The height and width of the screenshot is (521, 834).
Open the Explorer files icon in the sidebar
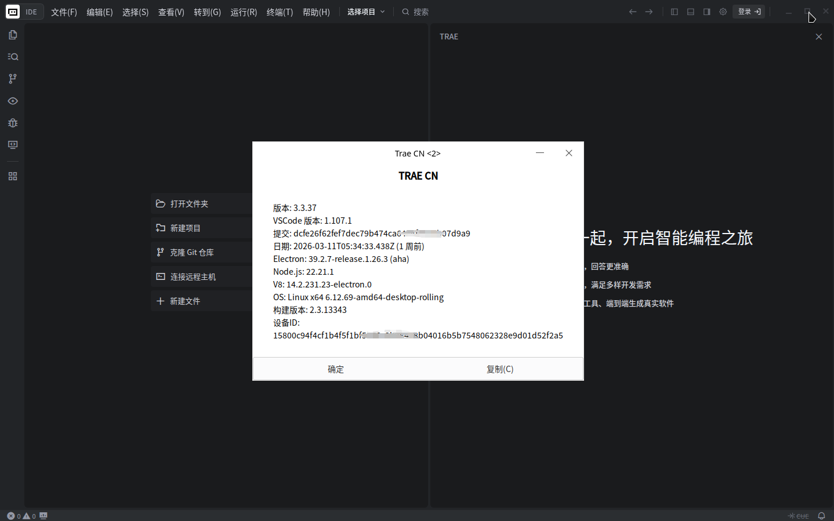(13, 35)
